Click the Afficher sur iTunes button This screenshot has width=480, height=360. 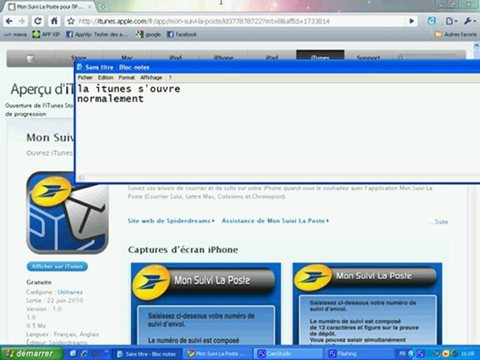coord(57,266)
